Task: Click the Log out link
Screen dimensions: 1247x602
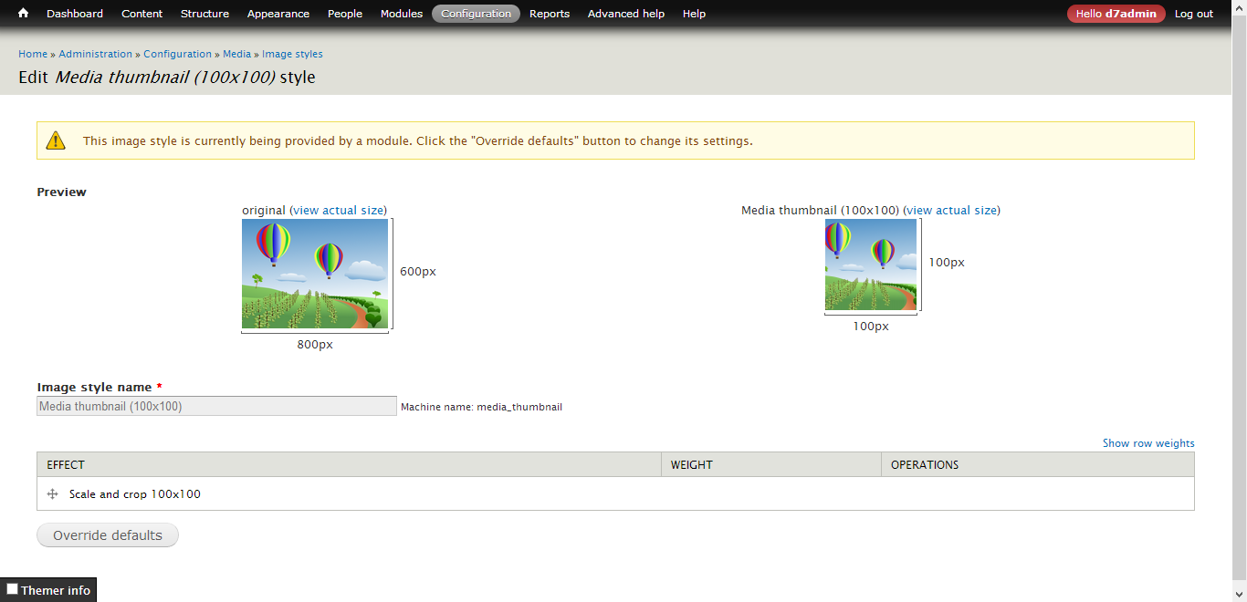Action: [1194, 14]
